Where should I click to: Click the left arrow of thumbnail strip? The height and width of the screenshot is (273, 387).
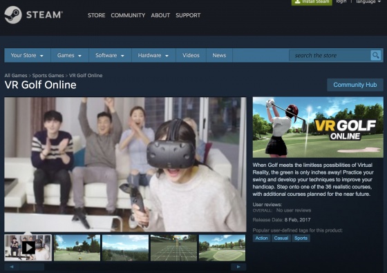tap(12, 267)
